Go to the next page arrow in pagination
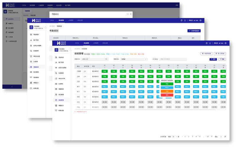This screenshot has height=147, width=236. pos(212,137)
